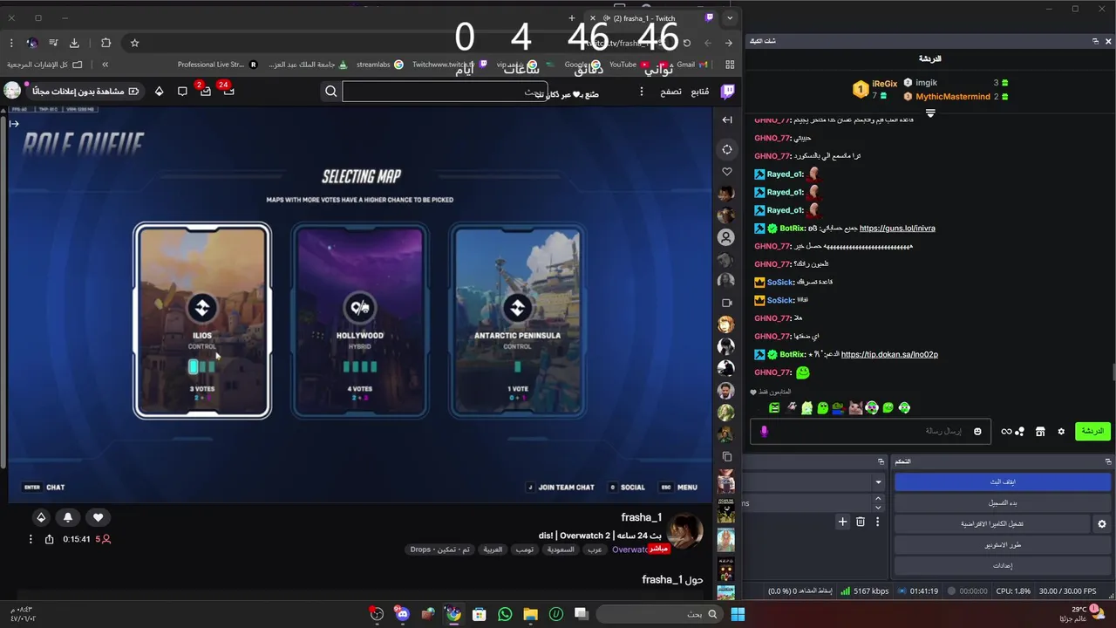Click the purple microphone icon in chat box

[x=764, y=431]
